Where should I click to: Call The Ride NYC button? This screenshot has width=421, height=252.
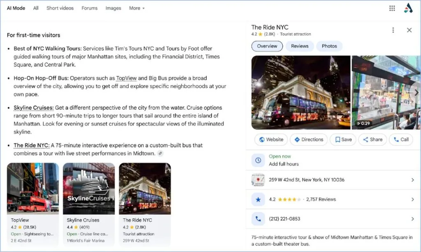tap(401, 140)
